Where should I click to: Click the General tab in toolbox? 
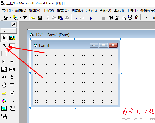(8, 31)
